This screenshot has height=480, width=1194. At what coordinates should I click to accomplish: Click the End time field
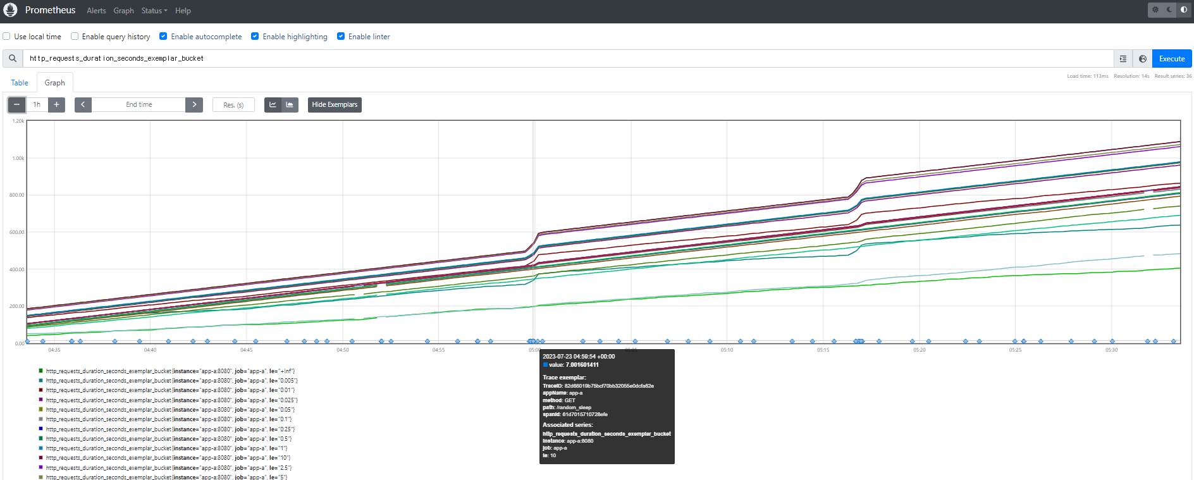(x=138, y=104)
